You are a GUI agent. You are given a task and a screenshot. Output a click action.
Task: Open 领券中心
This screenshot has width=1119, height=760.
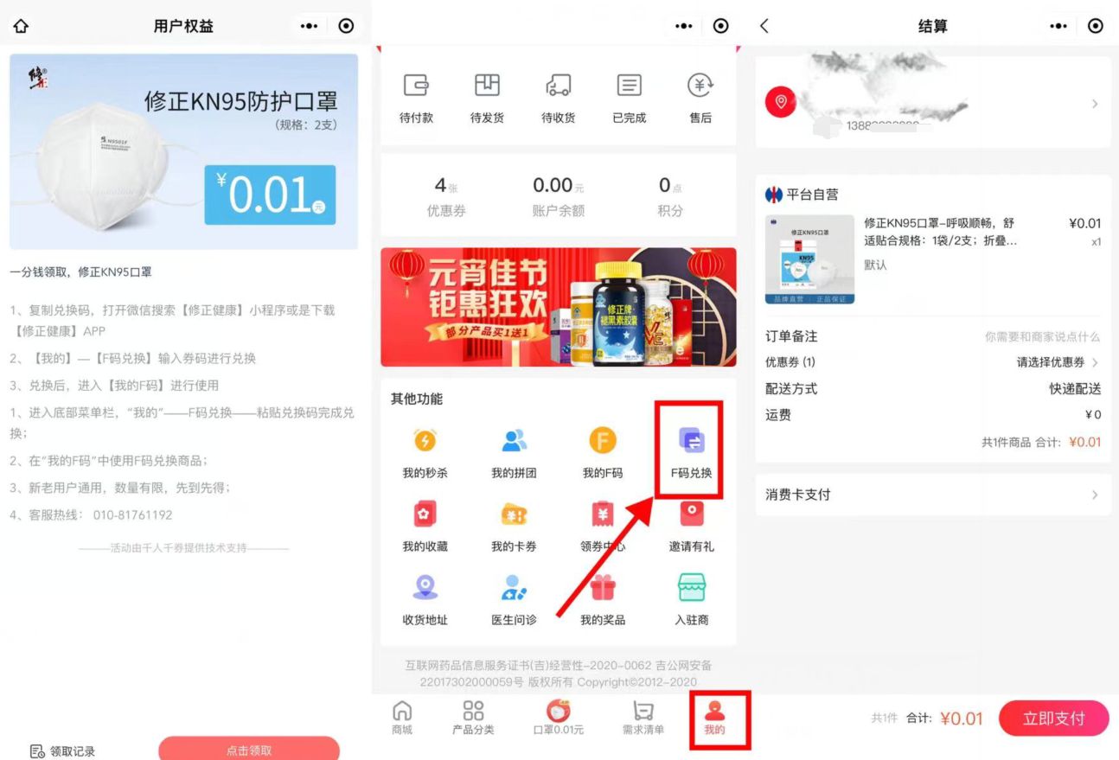pyautogui.click(x=603, y=527)
